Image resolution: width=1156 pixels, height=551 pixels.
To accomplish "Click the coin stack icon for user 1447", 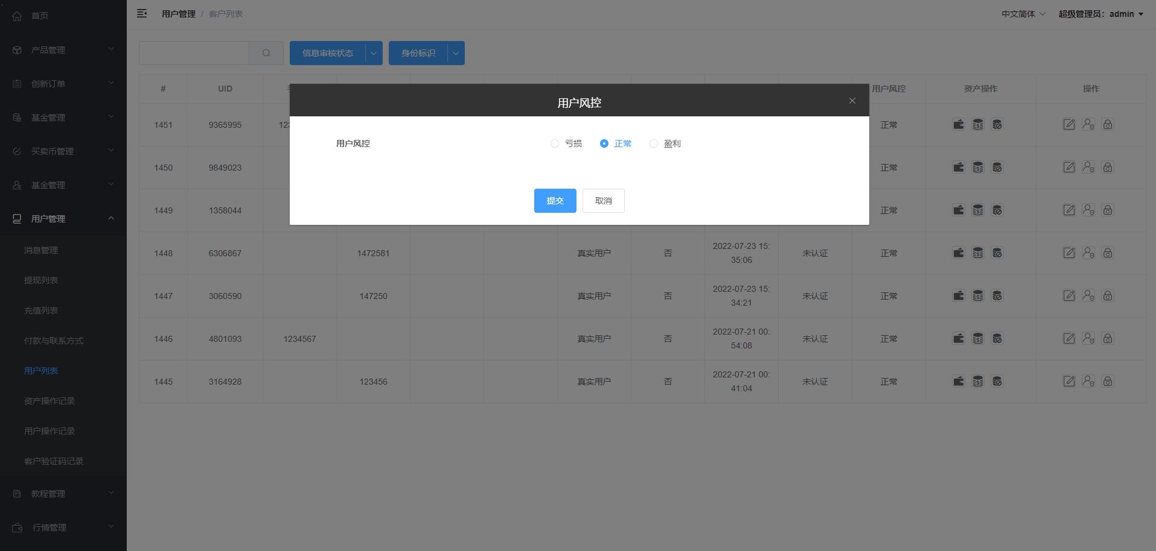I will tap(977, 295).
